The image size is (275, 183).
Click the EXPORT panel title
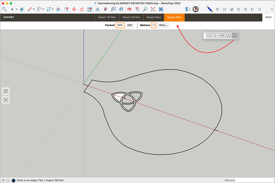9,18
